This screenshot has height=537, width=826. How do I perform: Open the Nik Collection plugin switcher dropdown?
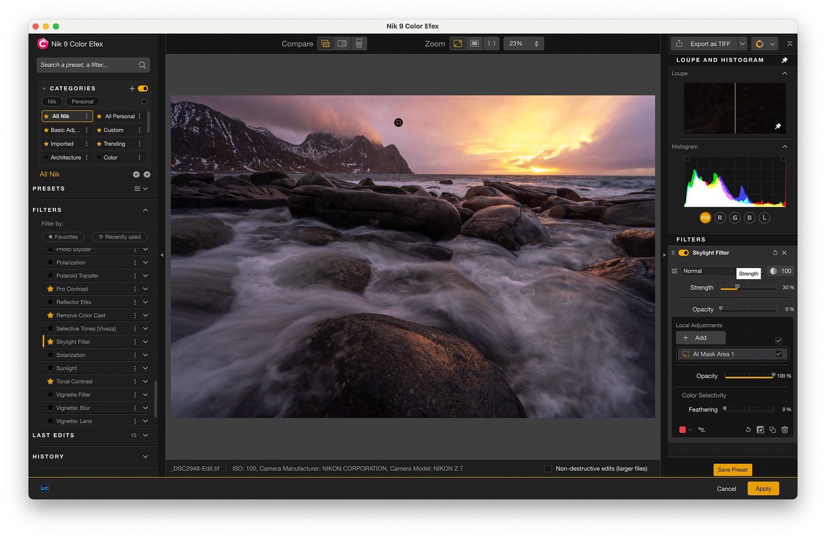pos(765,44)
